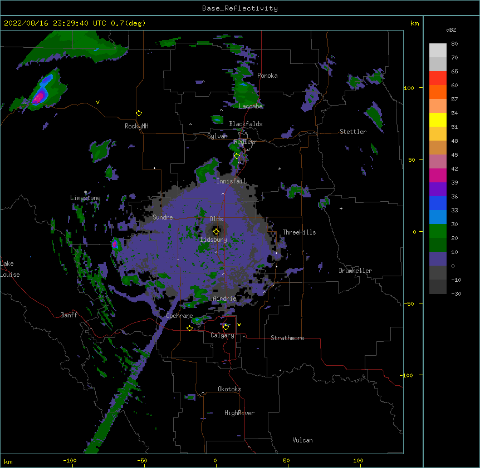The height and width of the screenshot is (468, 480).
Task: Select the Ponoka city label
Action: click(267, 76)
